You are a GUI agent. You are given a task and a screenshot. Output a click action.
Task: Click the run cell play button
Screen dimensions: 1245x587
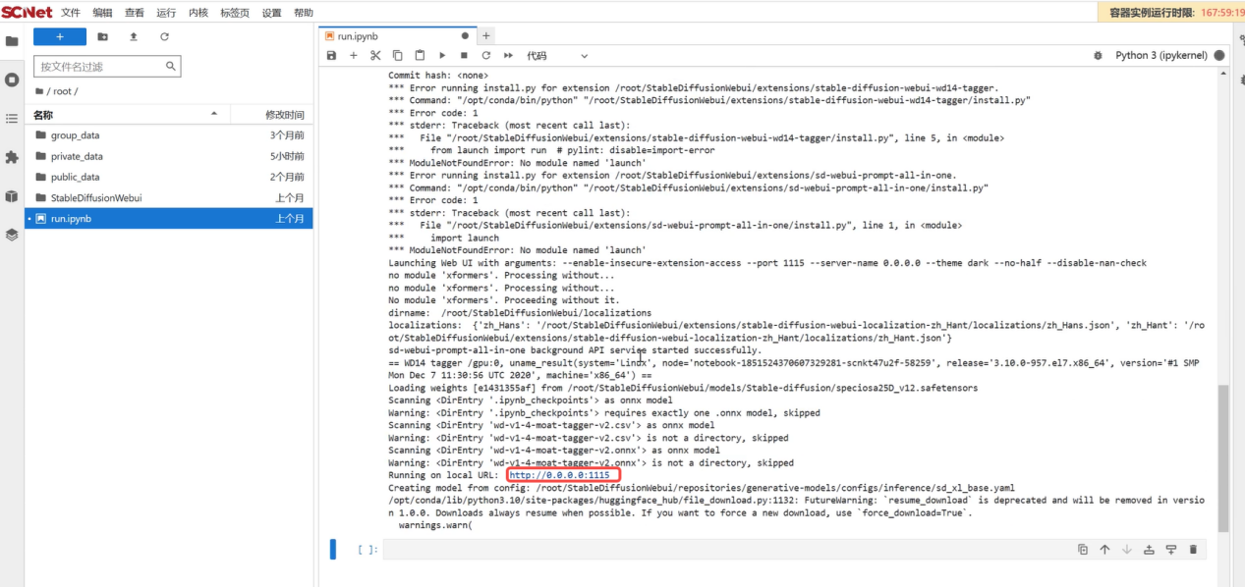(x=442, y=56)
